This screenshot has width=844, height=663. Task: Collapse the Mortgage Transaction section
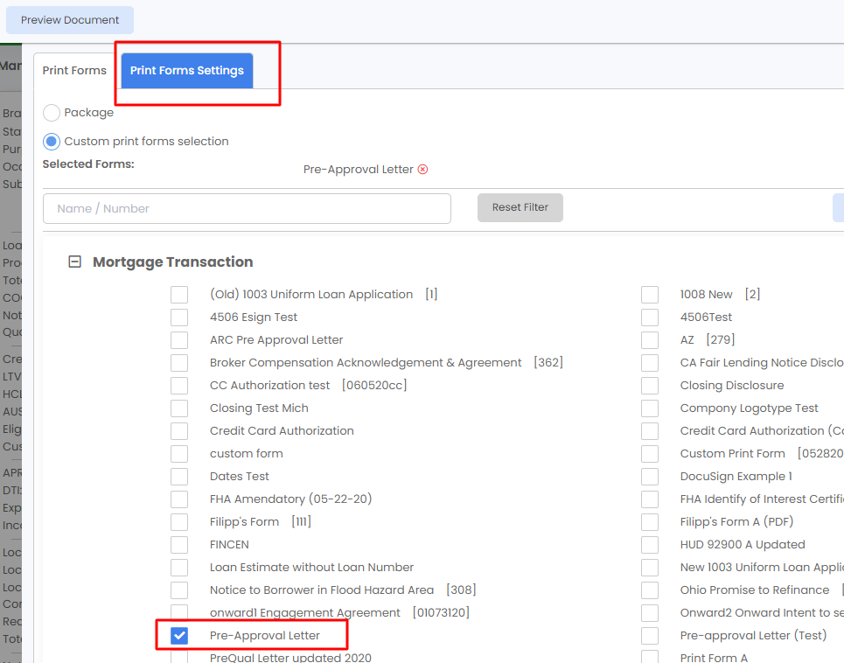coord(74,261)
